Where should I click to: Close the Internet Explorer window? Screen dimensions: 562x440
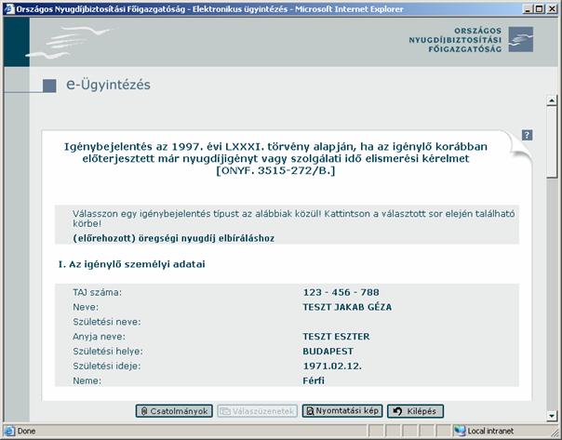(x=552, y=9)
